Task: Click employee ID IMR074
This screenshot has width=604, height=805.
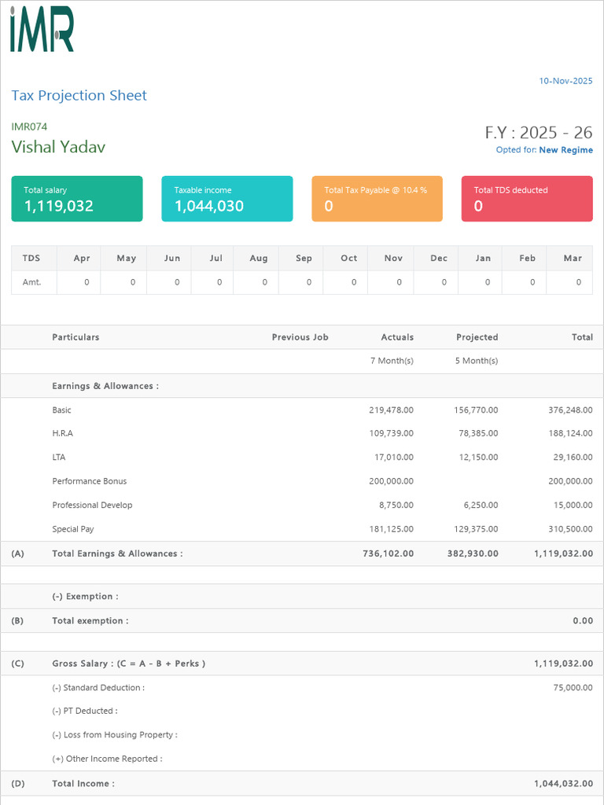Action: click(29, 127)
